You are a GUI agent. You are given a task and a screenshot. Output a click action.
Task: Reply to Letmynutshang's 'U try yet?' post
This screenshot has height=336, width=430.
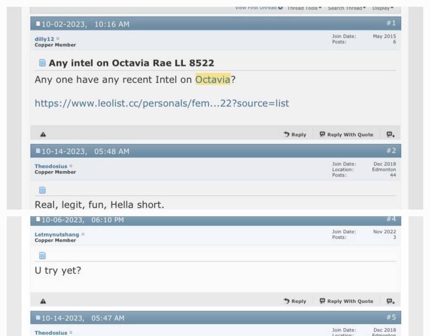tap(295, 301)
